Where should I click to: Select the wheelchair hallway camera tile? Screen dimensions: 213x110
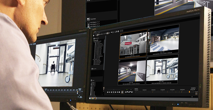coord(162,70)
